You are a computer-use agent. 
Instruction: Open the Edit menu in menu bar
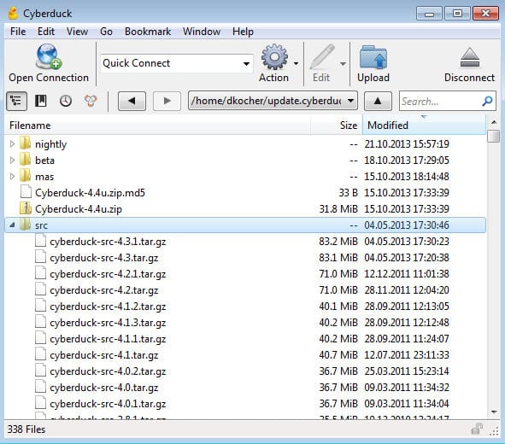(46, 32)
